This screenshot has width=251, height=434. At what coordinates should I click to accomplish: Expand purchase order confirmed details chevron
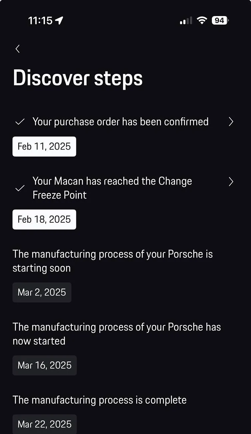(231, 122)
